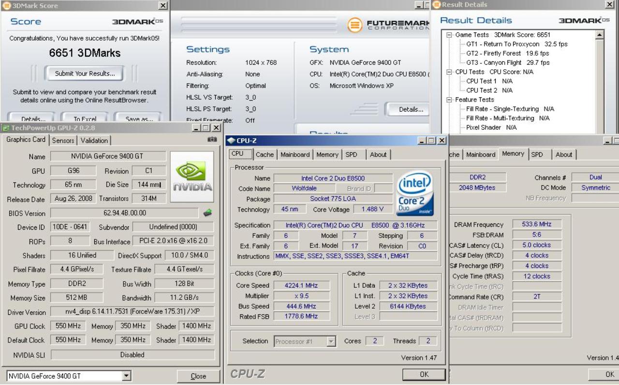Click the CPU-Z title bar icon
Viewport: 619px width, 385px height.
click(231, 141)
